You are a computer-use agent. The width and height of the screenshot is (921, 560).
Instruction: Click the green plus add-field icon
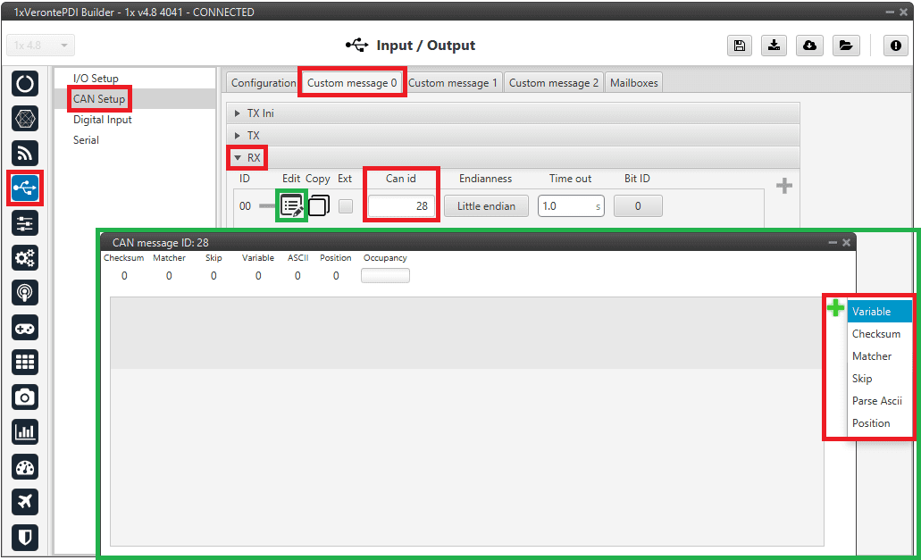835,309
